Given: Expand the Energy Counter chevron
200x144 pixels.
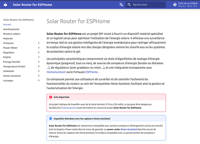Looking at the screenshot, I should pyautogui.click(x=39, y=62).
